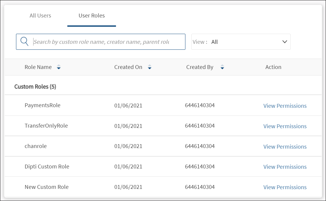Sort by Role Name using sort icon
Screen dimensions: 326x201
coord(59,67)
